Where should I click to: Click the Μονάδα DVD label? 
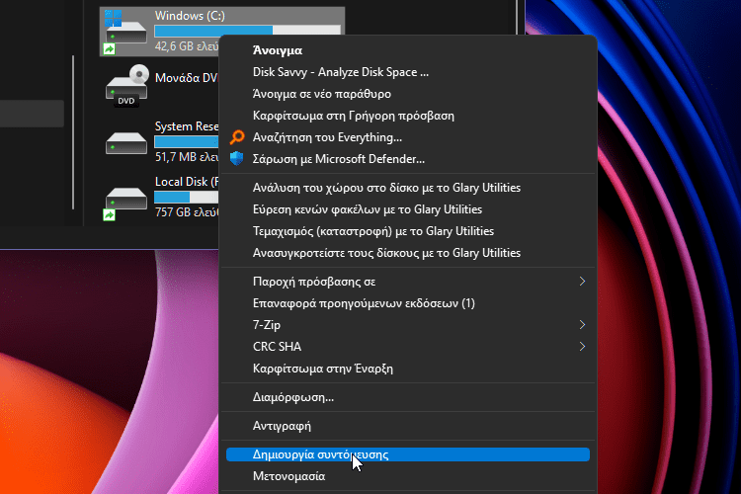[186, 78]
